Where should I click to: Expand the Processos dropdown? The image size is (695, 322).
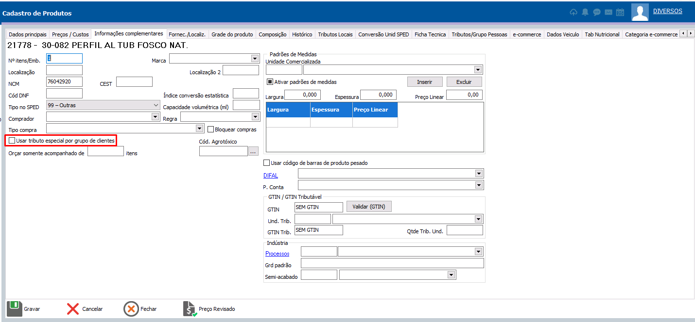[479, 252]
